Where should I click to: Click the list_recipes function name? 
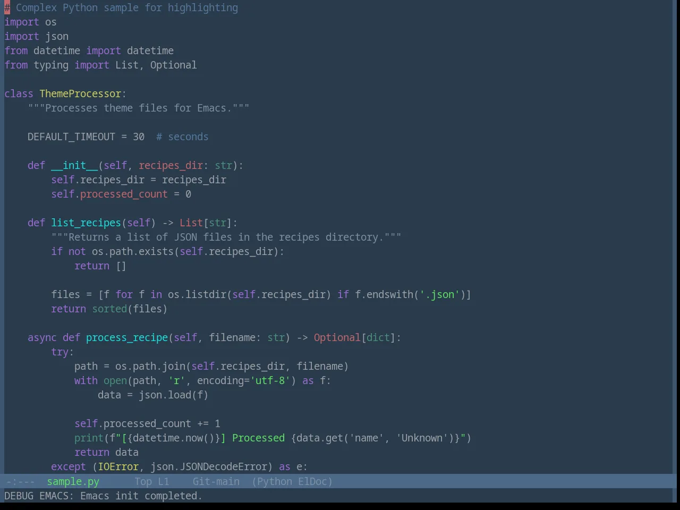[x=86, y=223]
